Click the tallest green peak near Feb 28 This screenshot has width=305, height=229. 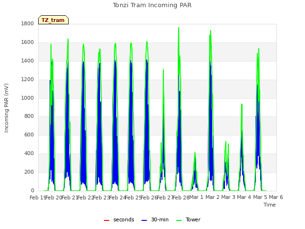tap(179, 28)
